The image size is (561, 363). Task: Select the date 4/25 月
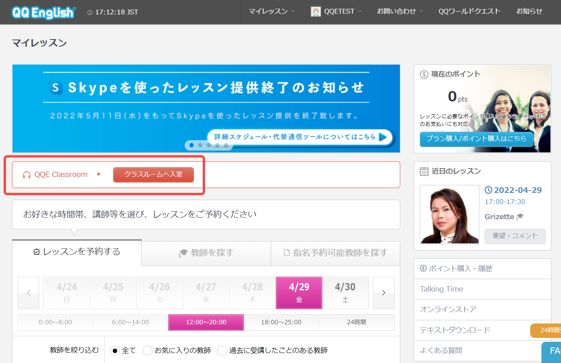(113, 293)
